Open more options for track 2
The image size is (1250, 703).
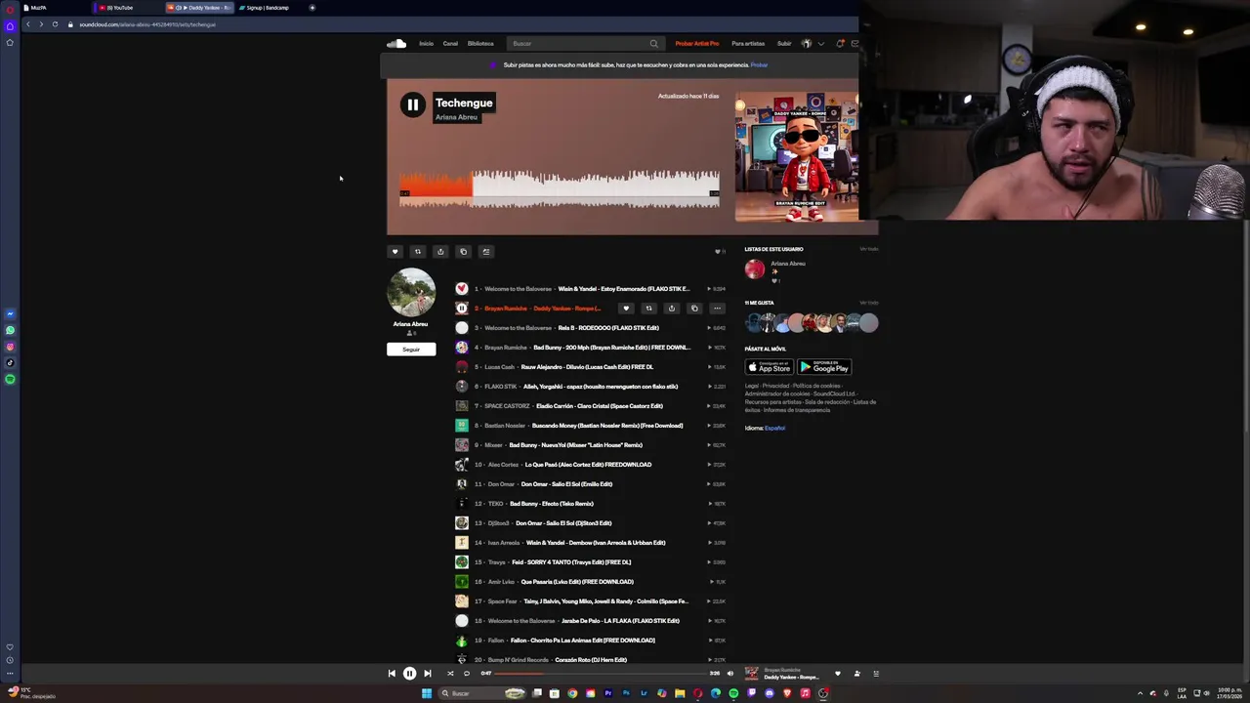(x=717, y=309)
